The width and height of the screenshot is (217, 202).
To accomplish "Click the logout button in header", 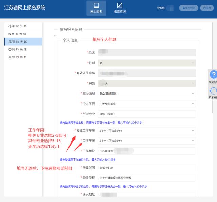I will (207, 8).
